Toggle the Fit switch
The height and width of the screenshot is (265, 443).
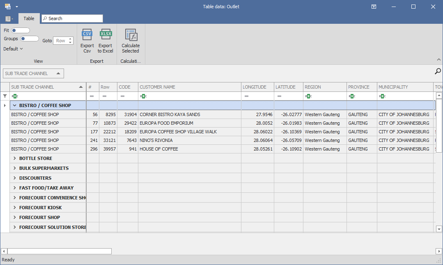(x=21, y=30)
